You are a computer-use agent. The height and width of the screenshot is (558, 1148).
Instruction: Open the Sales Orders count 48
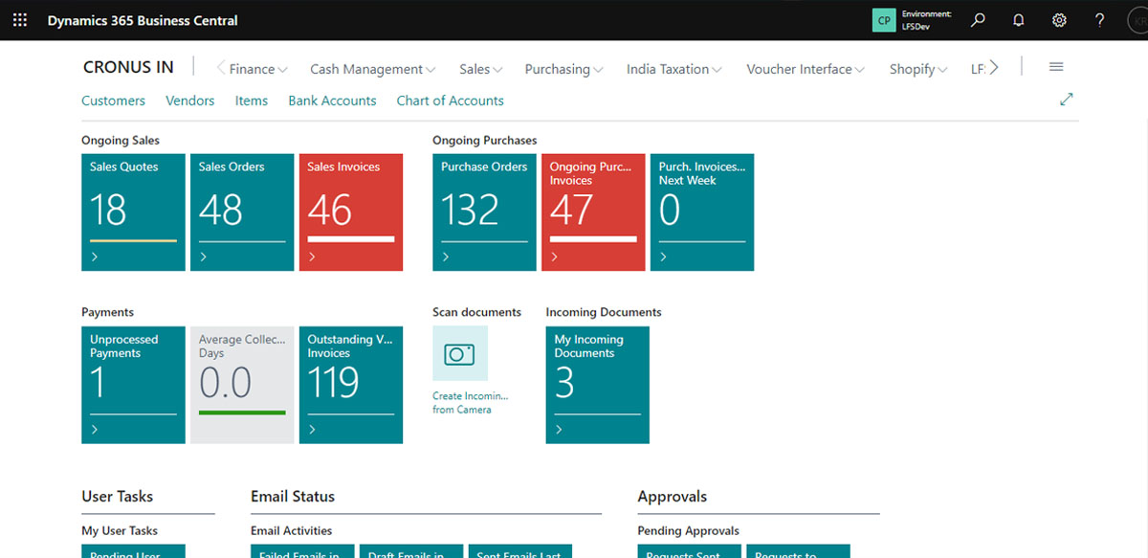pos(220,210)
